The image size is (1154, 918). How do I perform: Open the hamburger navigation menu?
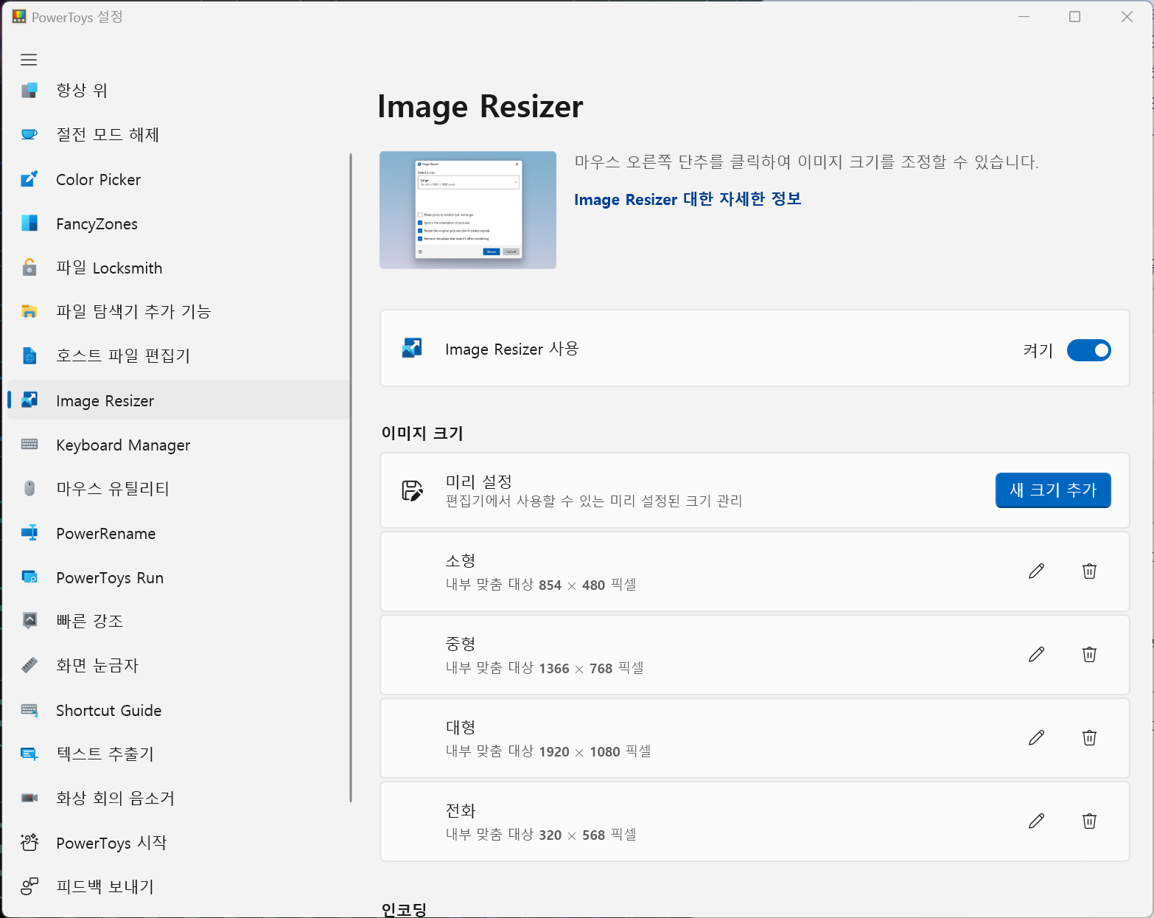click(x=29, y=60)
